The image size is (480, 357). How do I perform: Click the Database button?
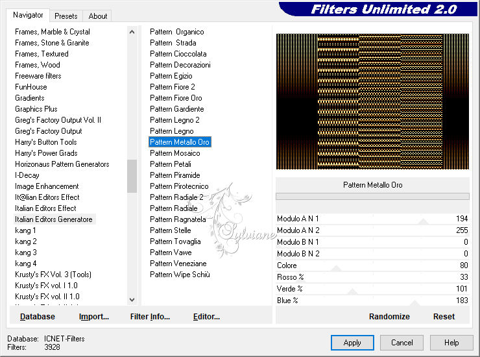[38, 317]
